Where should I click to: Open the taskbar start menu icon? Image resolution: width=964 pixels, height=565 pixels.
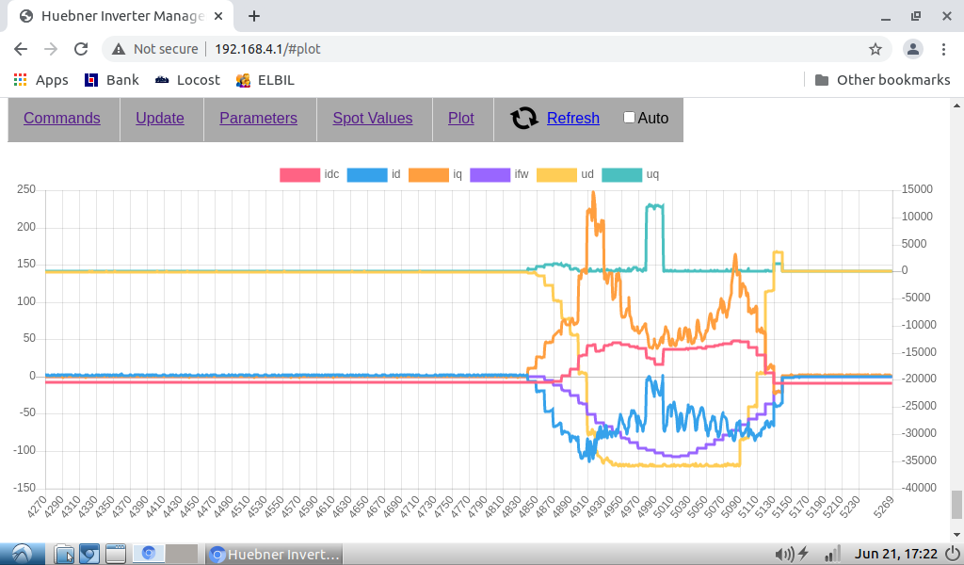[22, 554]
